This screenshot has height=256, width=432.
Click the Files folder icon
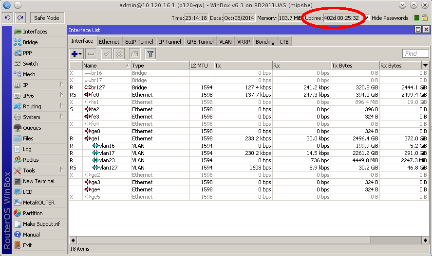click(x=18, y=138)
